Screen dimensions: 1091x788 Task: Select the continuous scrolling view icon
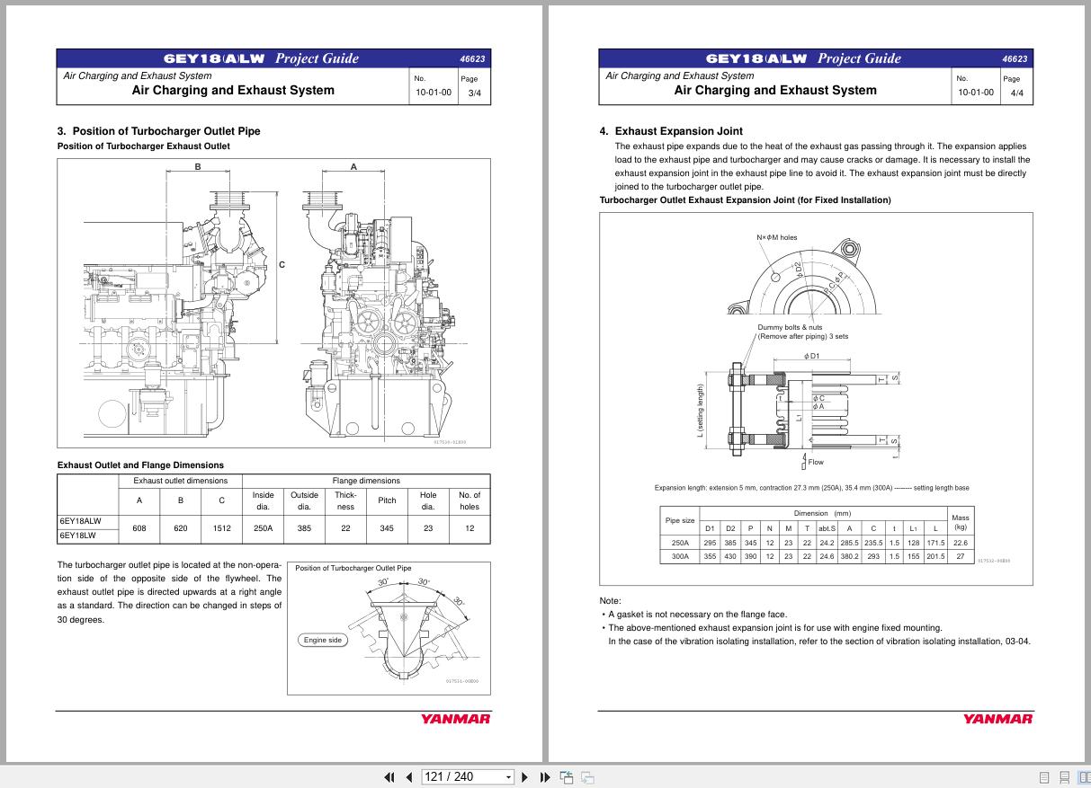[1065, 776]
